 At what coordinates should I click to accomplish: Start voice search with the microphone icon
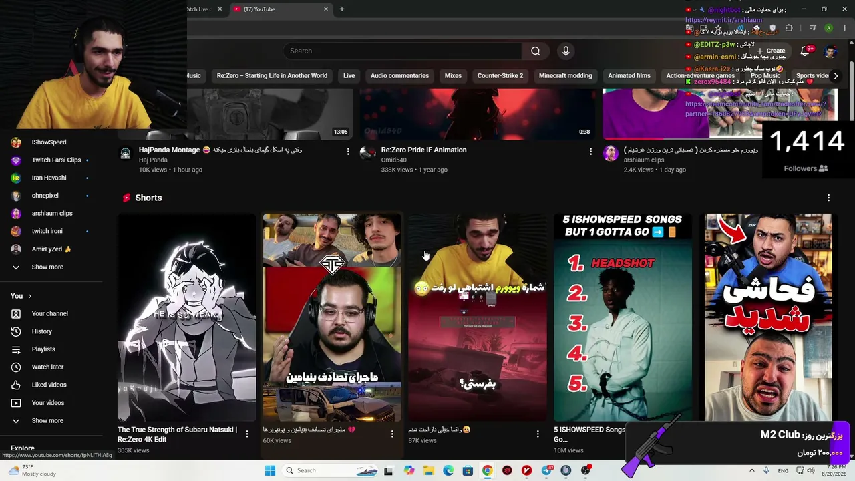[566, 51]
